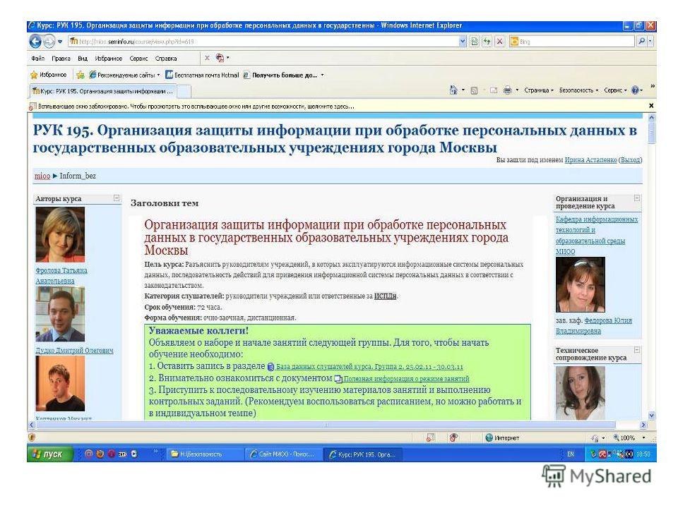
Task: Launch the third quick launch icon on taskbar
Action: click(111, 454)
